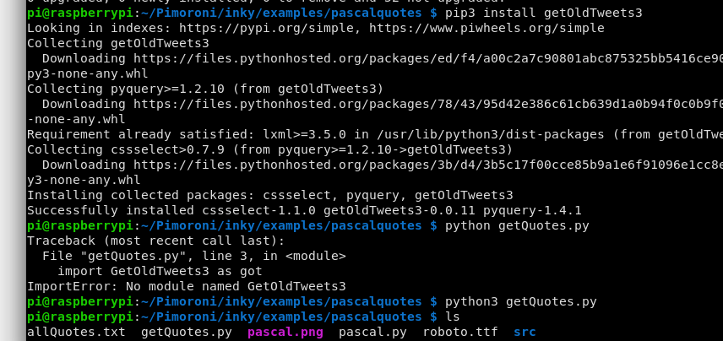
Task: Click the 'ls' command at the last prompt
Action: pos(453,317)
